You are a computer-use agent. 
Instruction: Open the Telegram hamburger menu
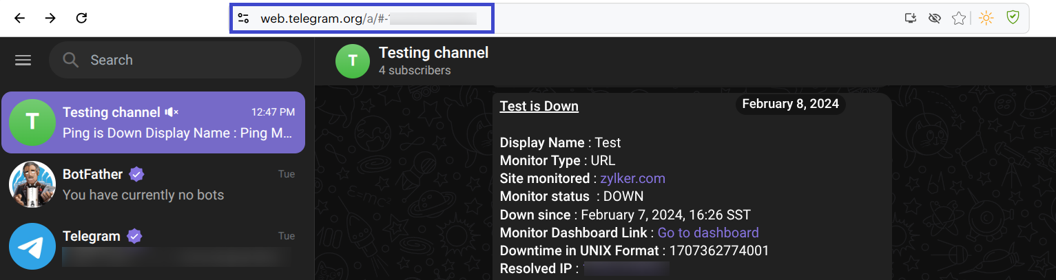point(23,61)
